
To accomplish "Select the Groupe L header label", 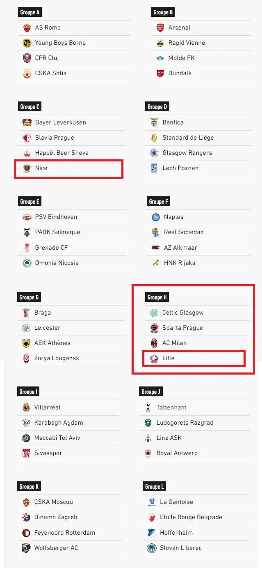I will tap(155, 487).
